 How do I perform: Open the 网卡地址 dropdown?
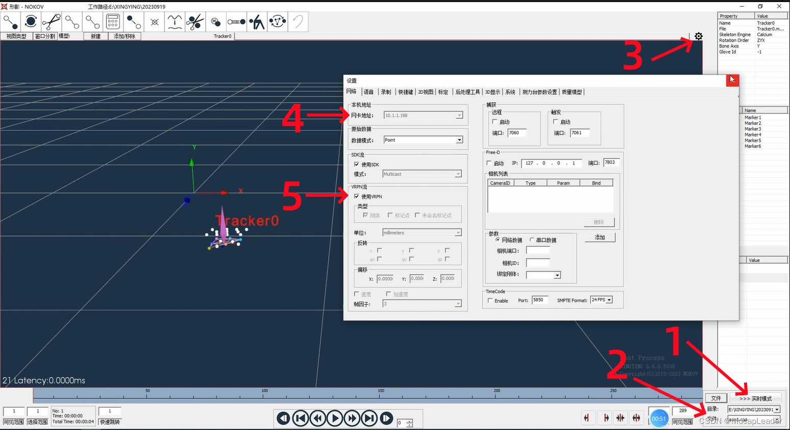(x=423, y=115)
